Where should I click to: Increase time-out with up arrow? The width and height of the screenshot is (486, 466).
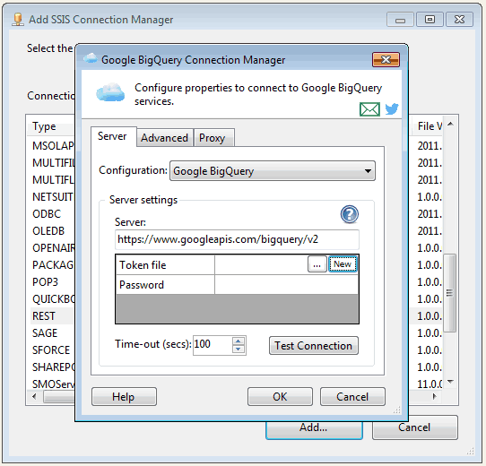(x=238, y=341)
